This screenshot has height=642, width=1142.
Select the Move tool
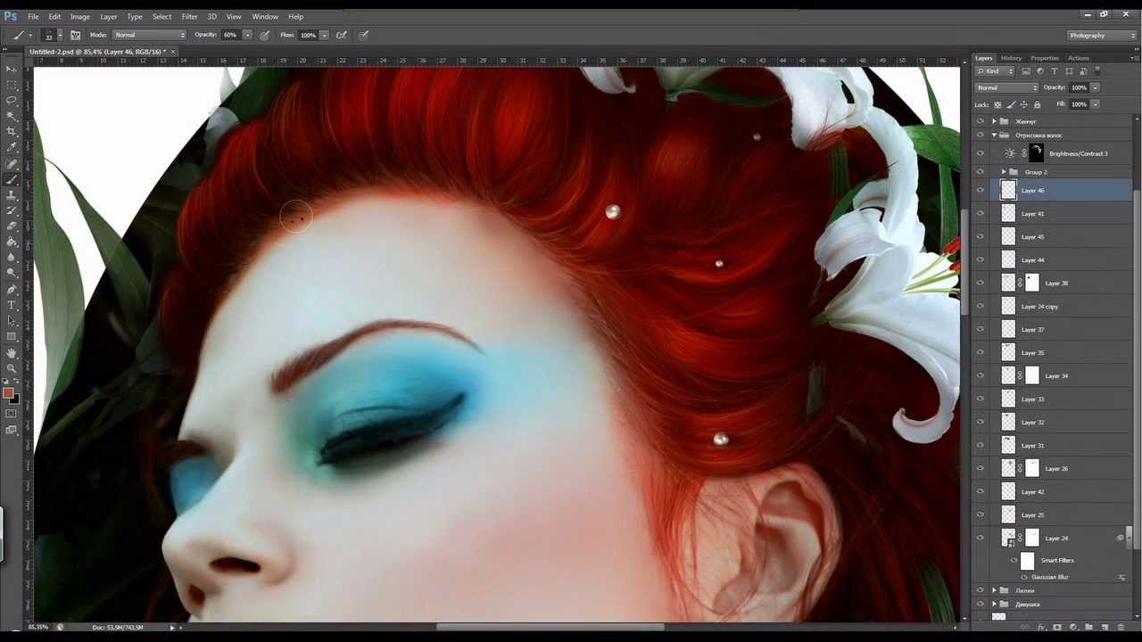coord(12,69)
